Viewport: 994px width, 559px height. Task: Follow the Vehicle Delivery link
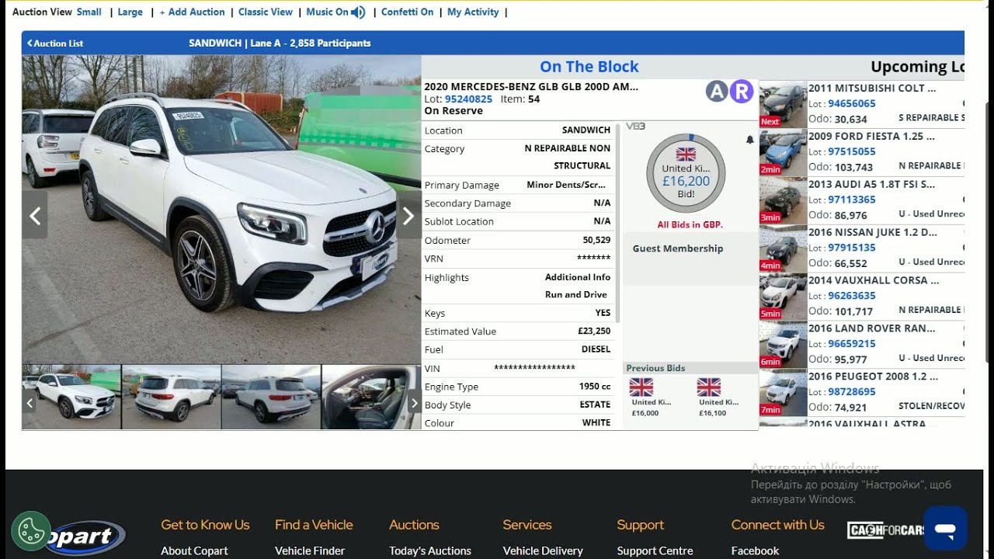click(x=543, y=550)
